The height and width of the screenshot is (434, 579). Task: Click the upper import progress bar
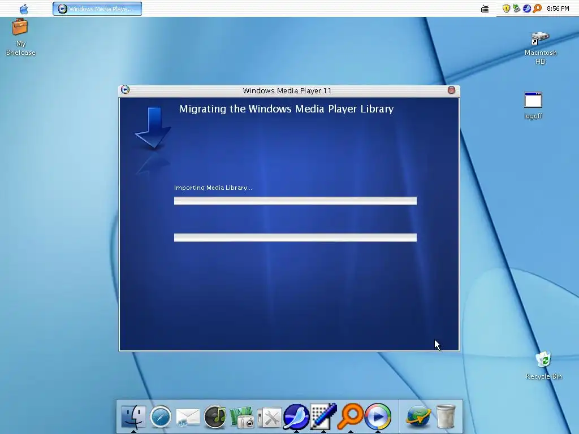295,201
